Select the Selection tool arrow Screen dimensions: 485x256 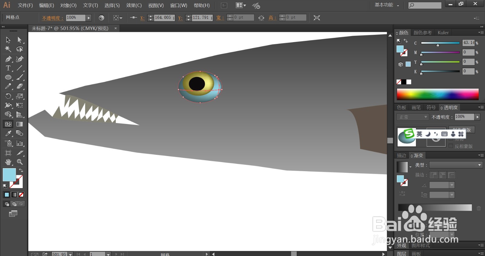[8, 40]
